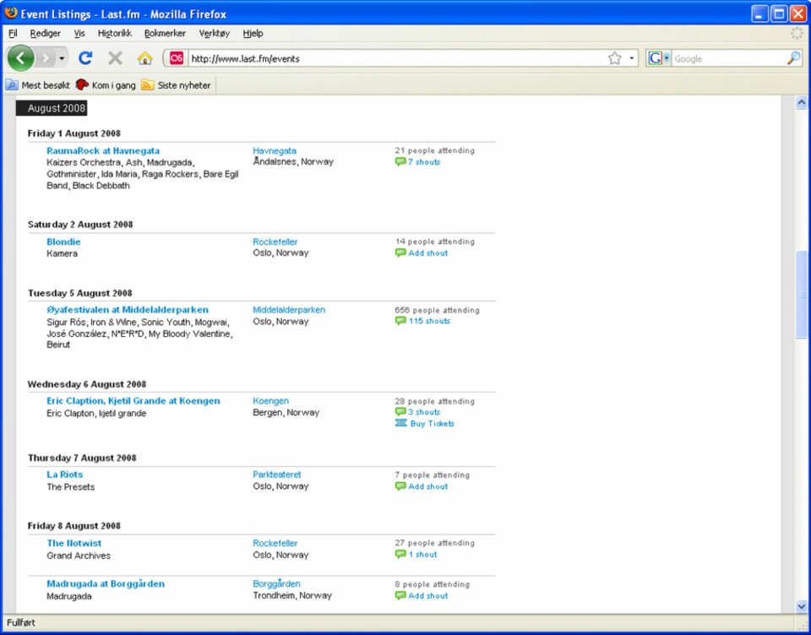Open the La Riots event link

click(x=65, y=475)
